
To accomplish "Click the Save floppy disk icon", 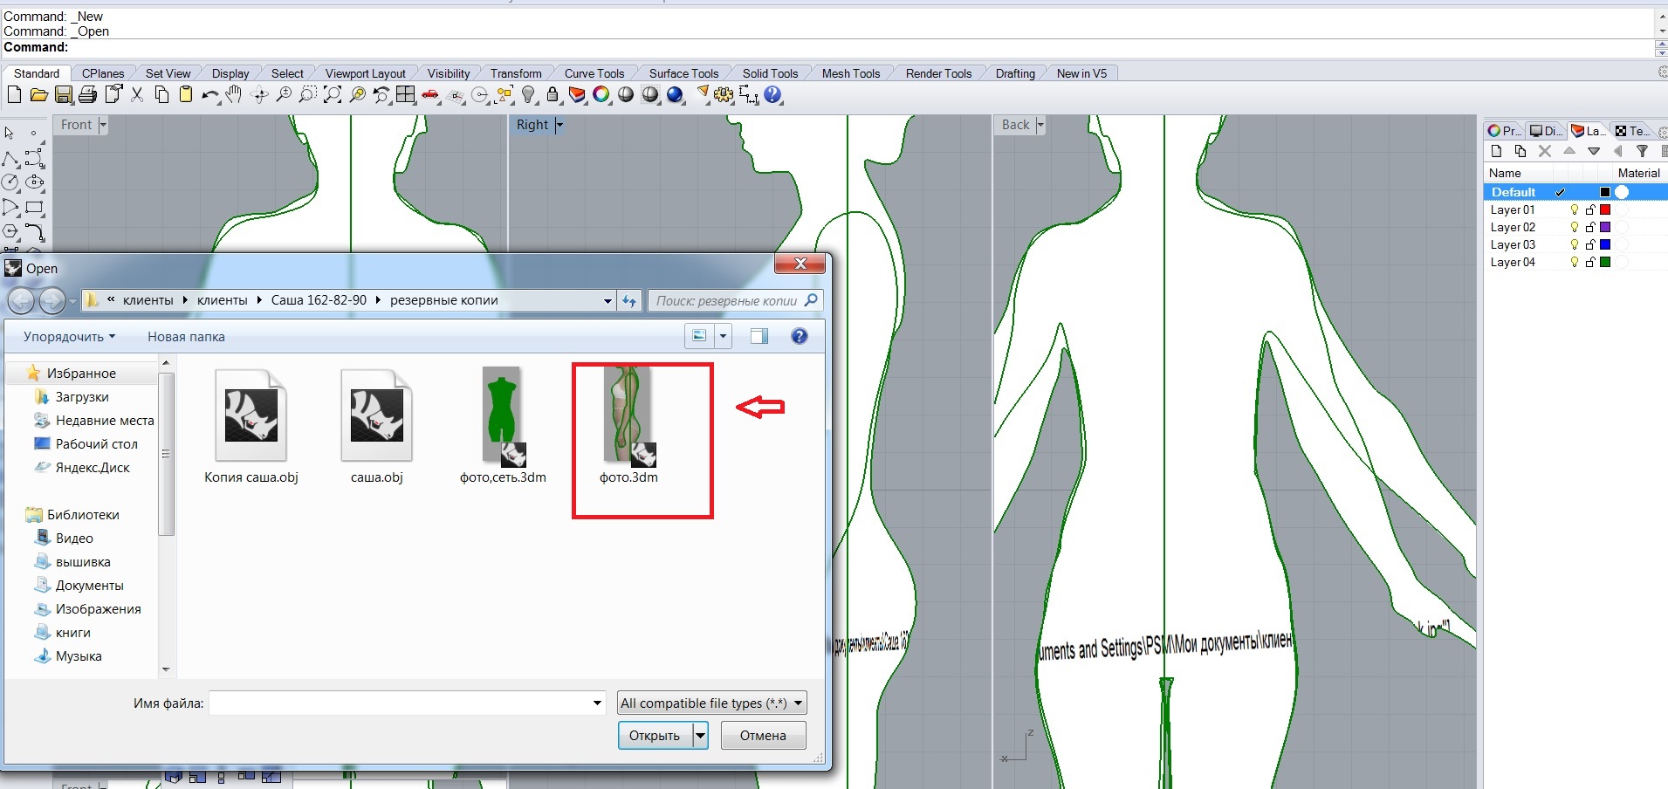I will coord(64,94).
